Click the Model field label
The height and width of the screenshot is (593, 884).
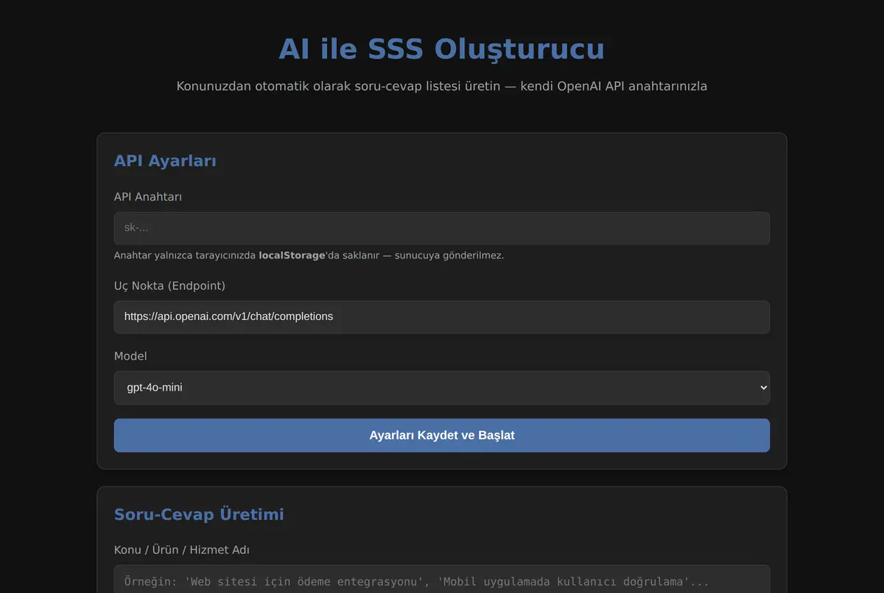[x=130, y=356]
